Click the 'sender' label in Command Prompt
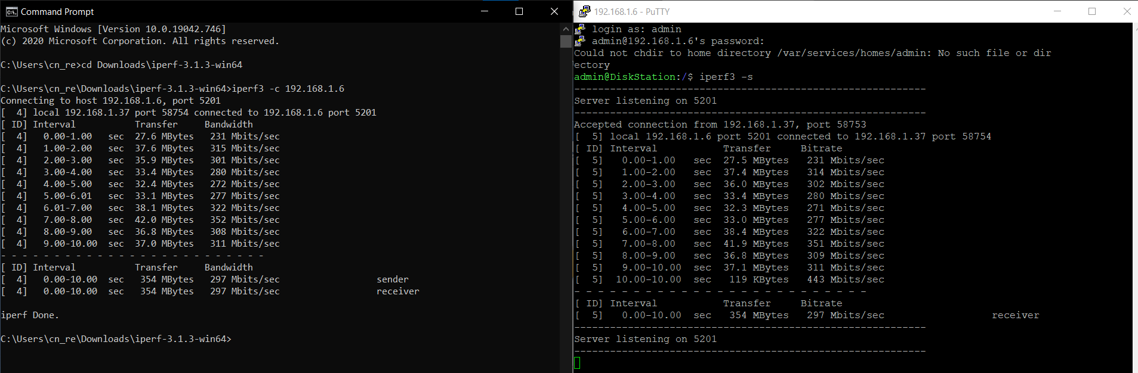The width and height of the screenshot is (1138, 373). [393, 279]
